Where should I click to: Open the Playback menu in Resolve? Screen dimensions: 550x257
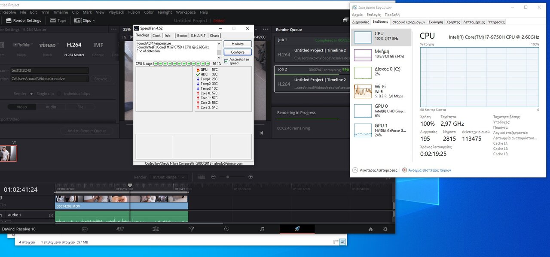(x=116, y=12)
